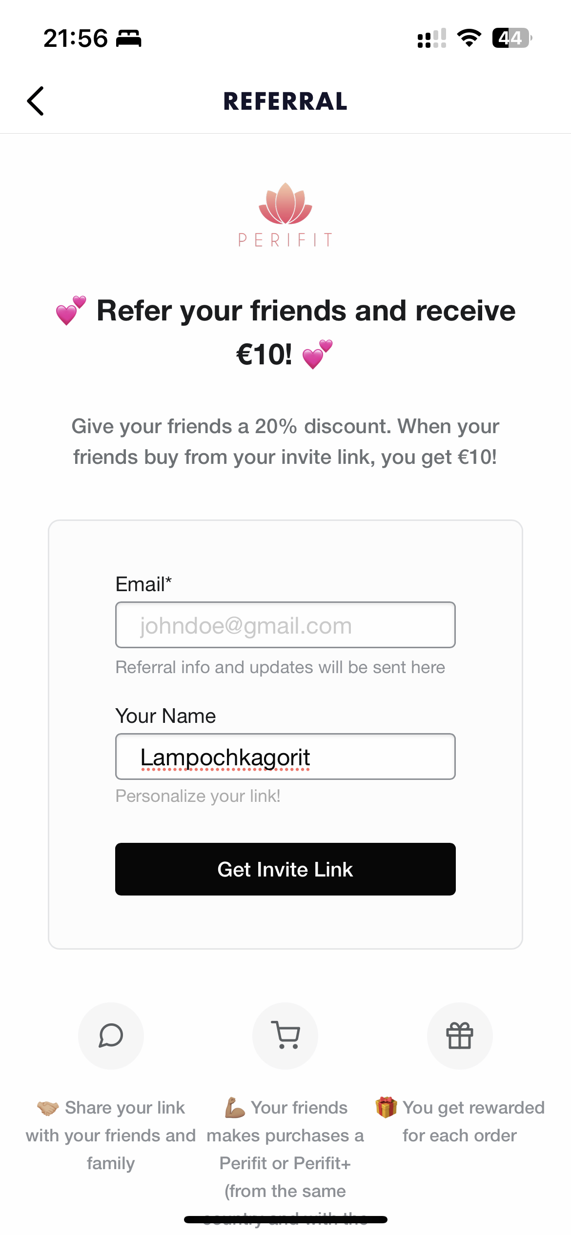
Task: Tap the gift box reward icon
Action: coord(459,1036)
